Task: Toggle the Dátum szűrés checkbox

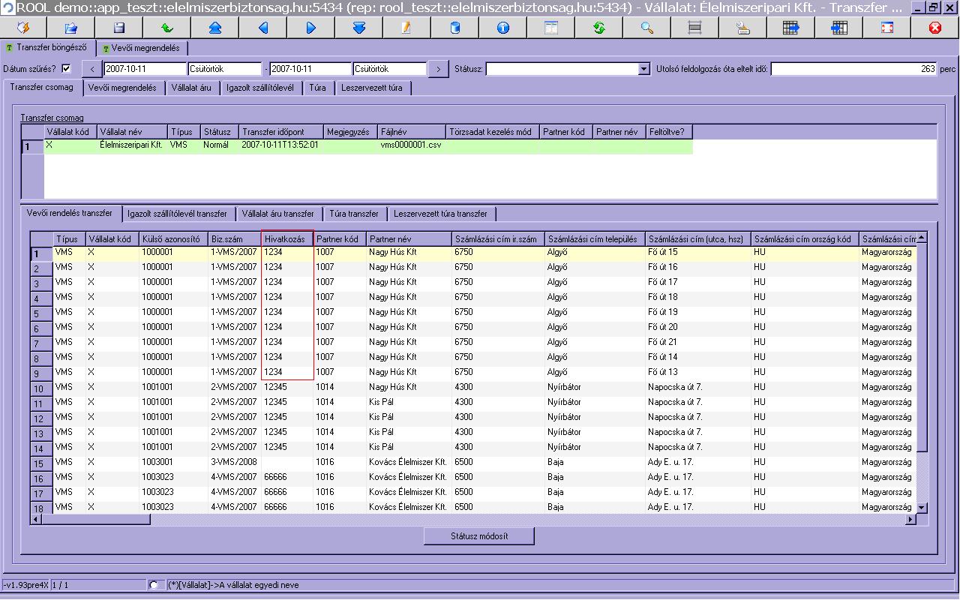Action: 66,68
